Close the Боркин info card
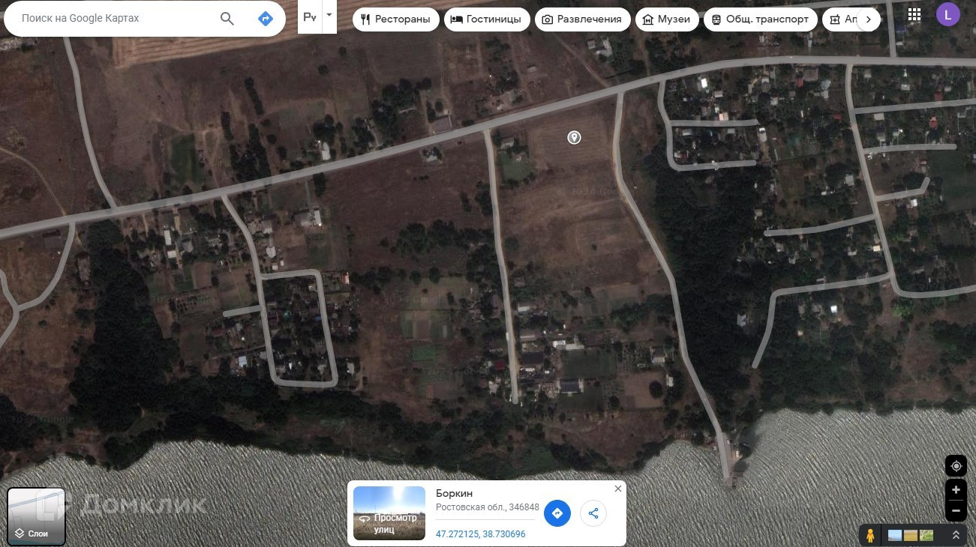This screenshot has height=547, width=976. click(x=617, y=489)
